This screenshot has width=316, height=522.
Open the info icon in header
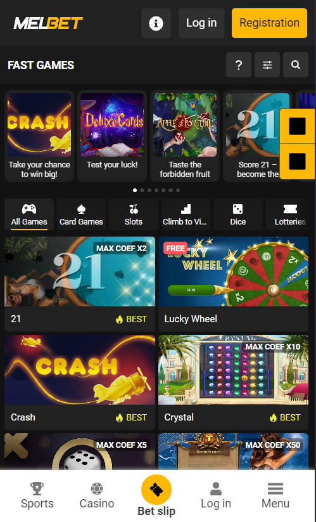156,23
